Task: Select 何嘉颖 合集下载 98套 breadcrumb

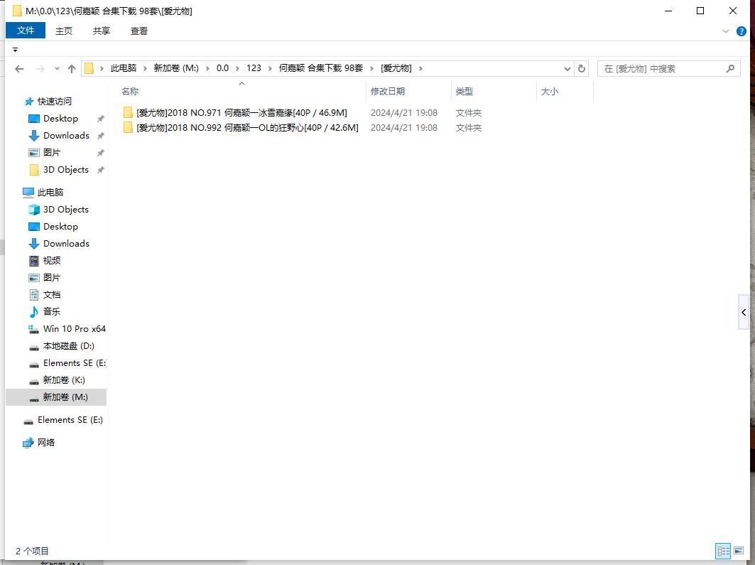Action: click(321, 68)
